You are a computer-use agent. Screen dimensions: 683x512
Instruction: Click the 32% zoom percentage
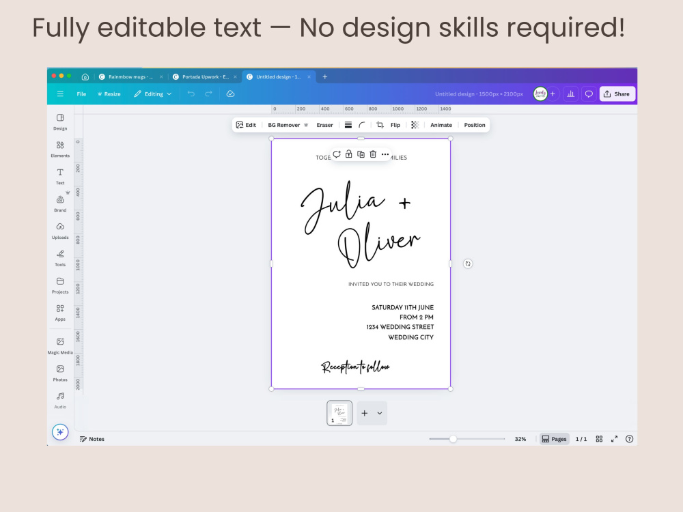(520, 439)
